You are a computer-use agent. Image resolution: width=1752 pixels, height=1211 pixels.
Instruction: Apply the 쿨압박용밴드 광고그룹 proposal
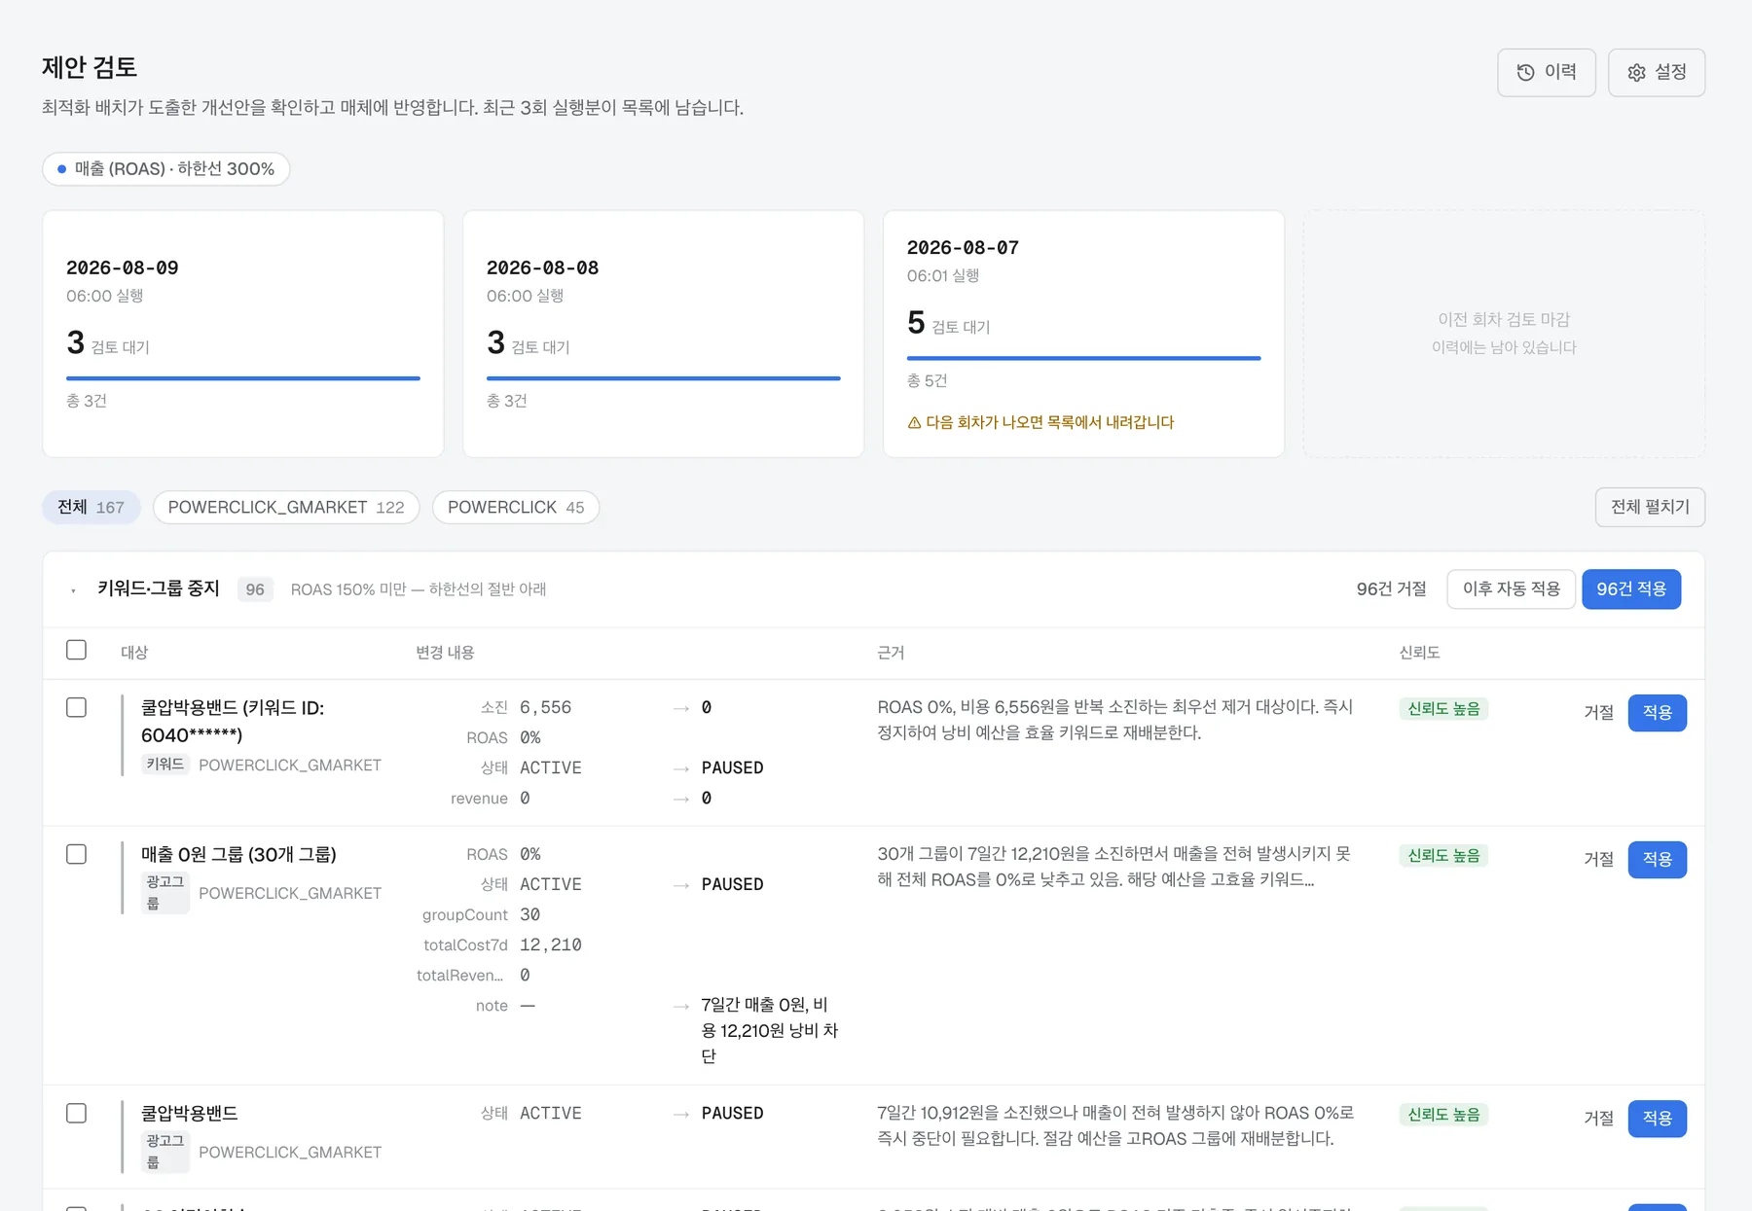(x=1657, y=1118)
